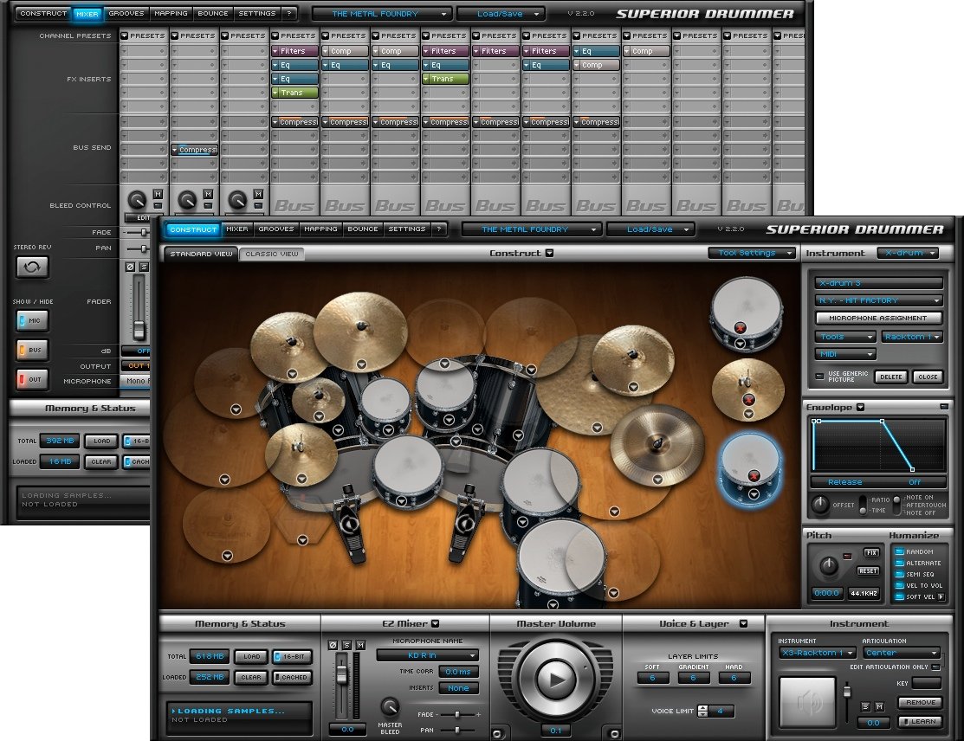This screenshot has height=741, width=964.
Task: Click the Pitch knob
Action: pos(828,565)
